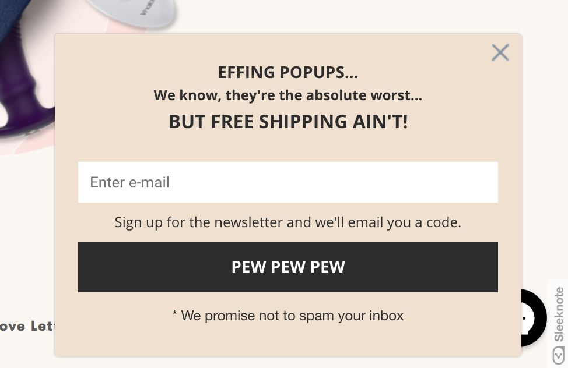568x368 pixels.
Task: Submit with the PEW PEW PEW button
Action: pyautogui.click(x=288, y=267)
